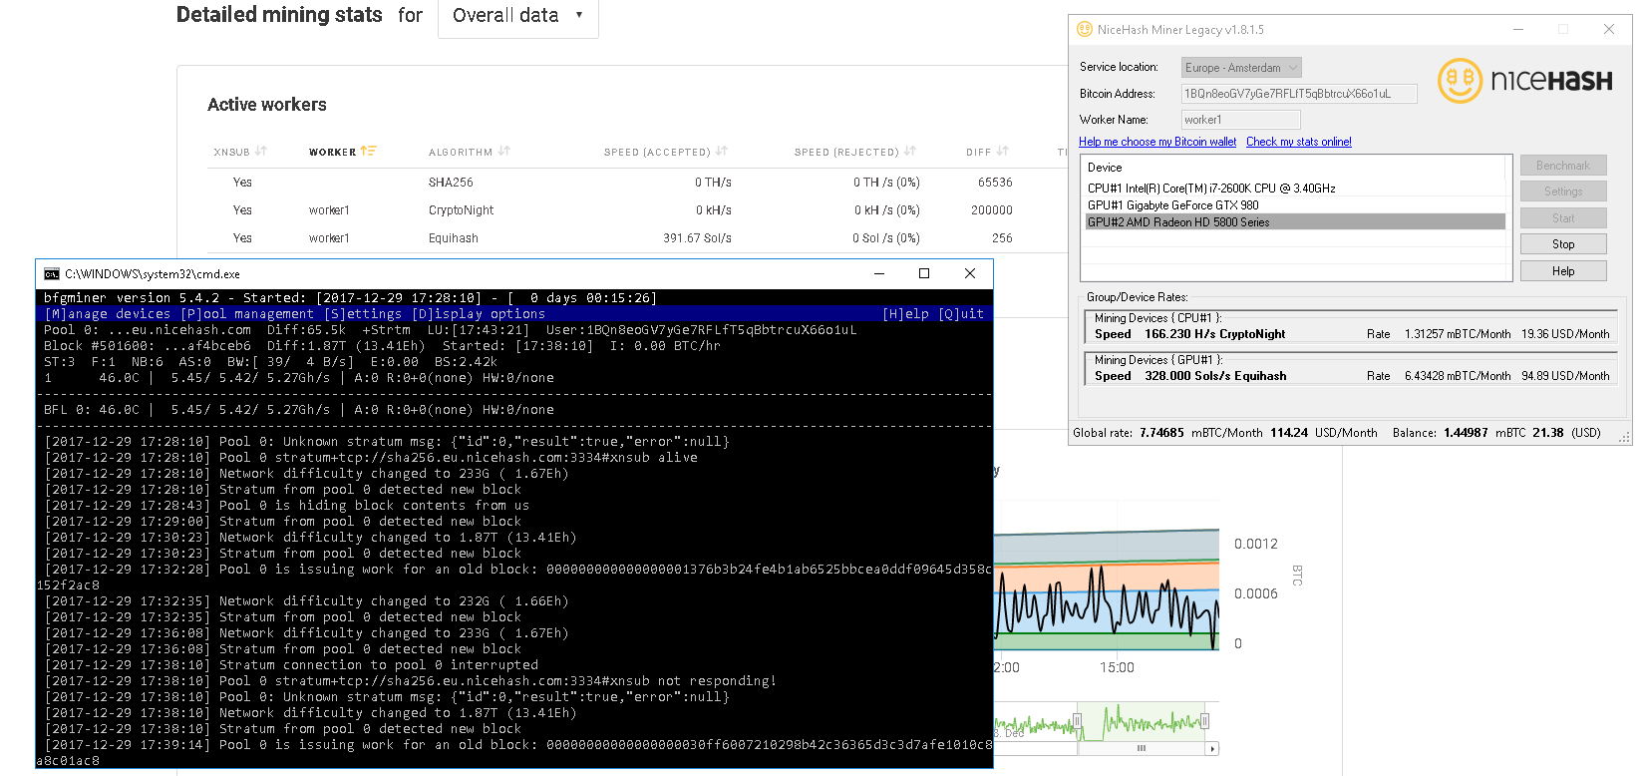
Task: Click 328.000 Sols/s Equihash speed text
Action: [x=1215, y=376]
